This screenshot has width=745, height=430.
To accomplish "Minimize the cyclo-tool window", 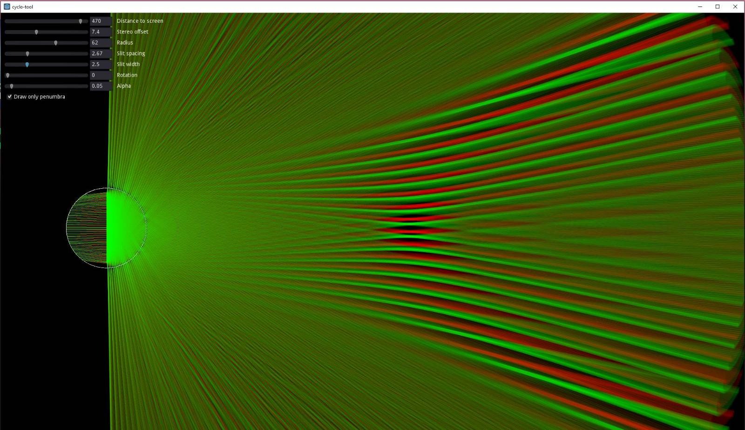I will (700, 7).
